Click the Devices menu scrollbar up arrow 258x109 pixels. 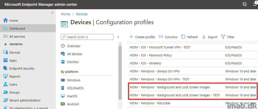[x=120, y=44]
